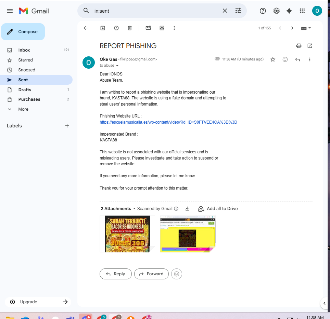The image size is (330, 319).
Task: Open the Starred folder
Action: click(36, 60)
